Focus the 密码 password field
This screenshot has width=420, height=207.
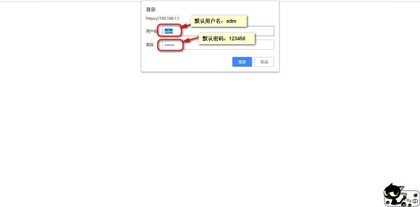click(x=218, y=45)
